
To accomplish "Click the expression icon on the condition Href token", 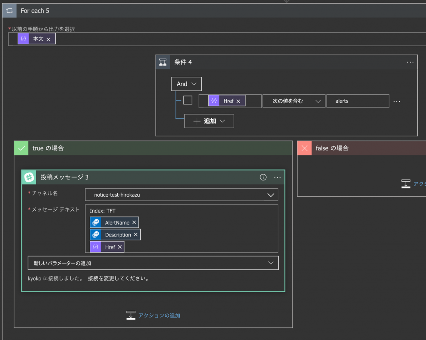I will pos(214,101).
